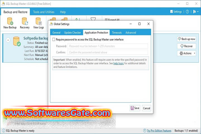Click the Global Settings title icon
Image resolution: width=201 pixels, height=134 pixels.
pyautogui.click(x=51, y=24)
